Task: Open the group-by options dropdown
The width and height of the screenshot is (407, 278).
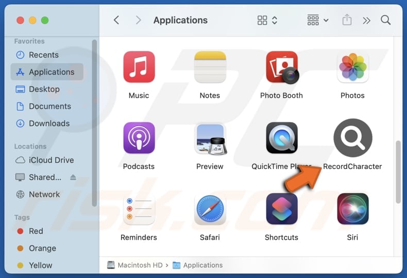Action: tap(318, 20)
